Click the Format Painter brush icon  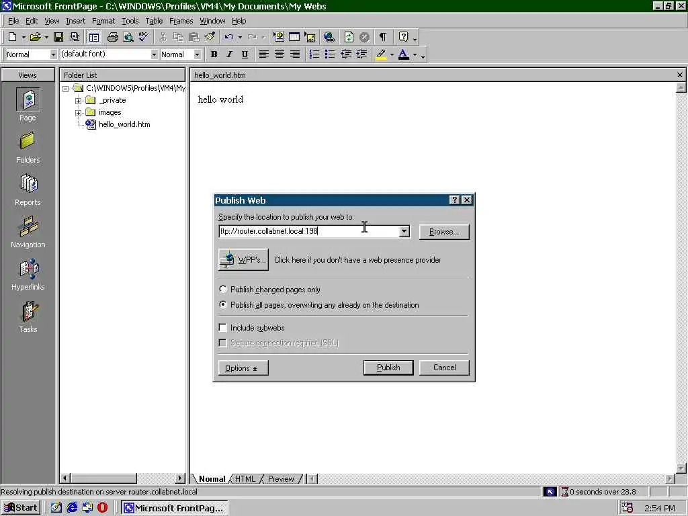tap(210, 38)
